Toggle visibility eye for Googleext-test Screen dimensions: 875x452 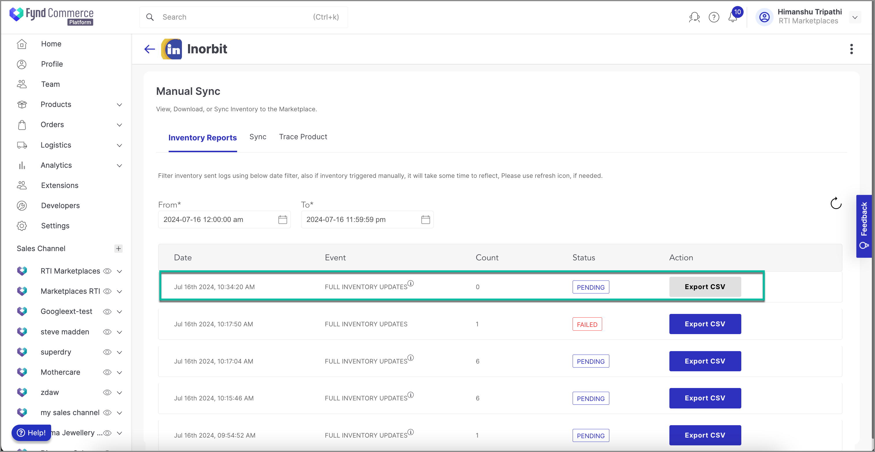107,312
